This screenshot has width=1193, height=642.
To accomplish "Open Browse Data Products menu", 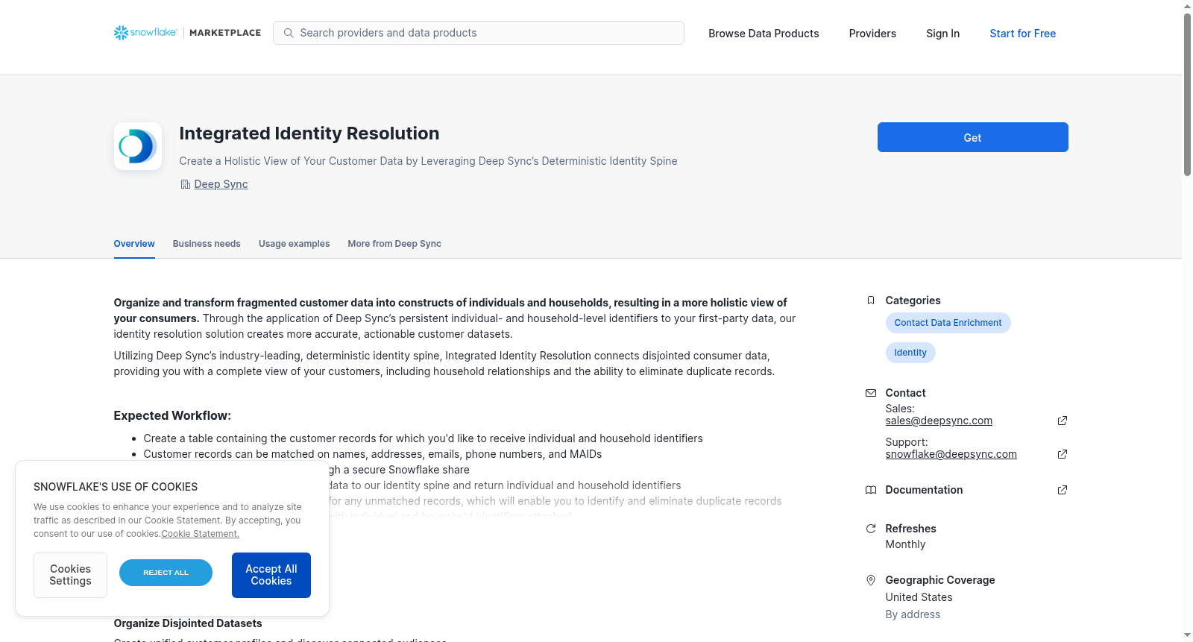I will pyautogui.click(x=764, y=34).
